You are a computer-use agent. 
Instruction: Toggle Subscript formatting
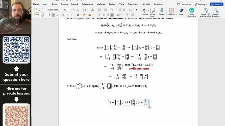click(x=67, y=15)
